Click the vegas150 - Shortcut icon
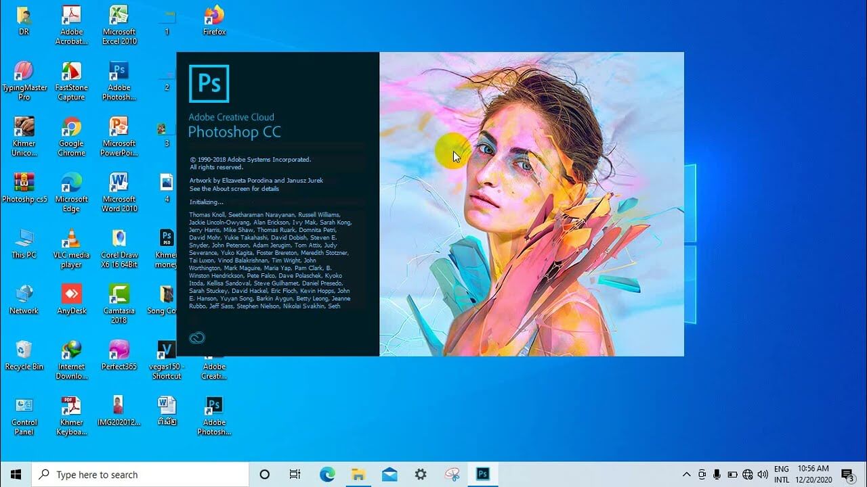Screen dimensions: 867x487 [x=167, y=360]
